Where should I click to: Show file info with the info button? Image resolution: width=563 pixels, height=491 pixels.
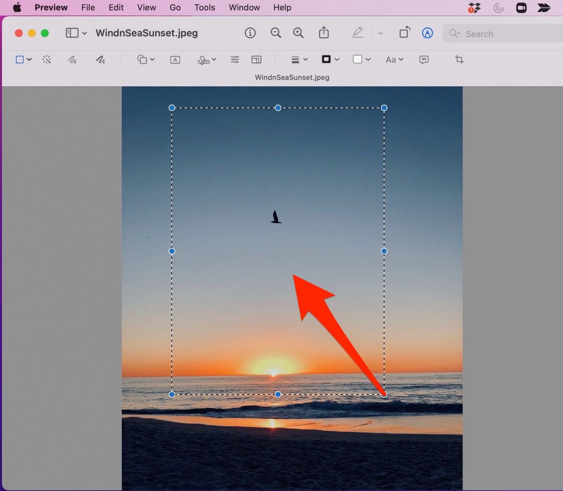tap(250, 33)
